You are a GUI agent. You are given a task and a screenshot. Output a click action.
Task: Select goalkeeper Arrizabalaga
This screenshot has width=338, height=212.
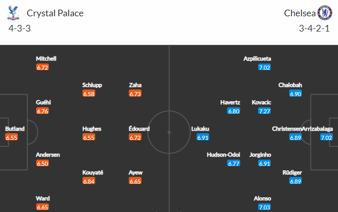[x=320, y=129]
